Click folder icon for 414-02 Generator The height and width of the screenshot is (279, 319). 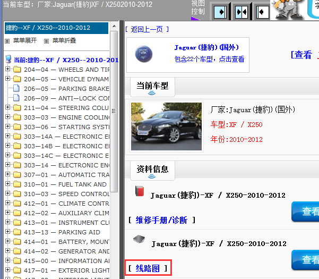click(17, 251)
